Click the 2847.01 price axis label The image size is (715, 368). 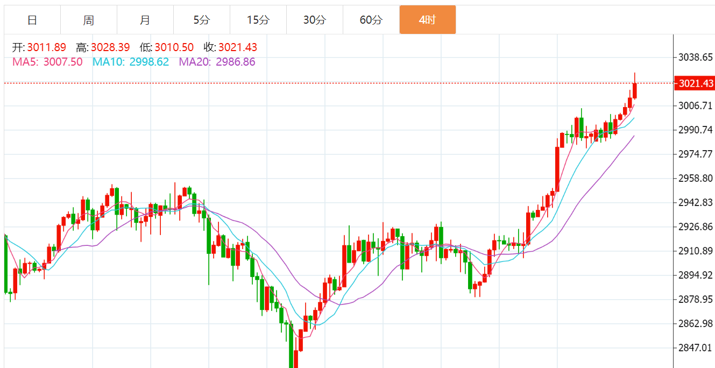click(x=696, y=348)
